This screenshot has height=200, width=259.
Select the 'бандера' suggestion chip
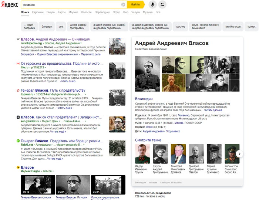coord(47,27)
